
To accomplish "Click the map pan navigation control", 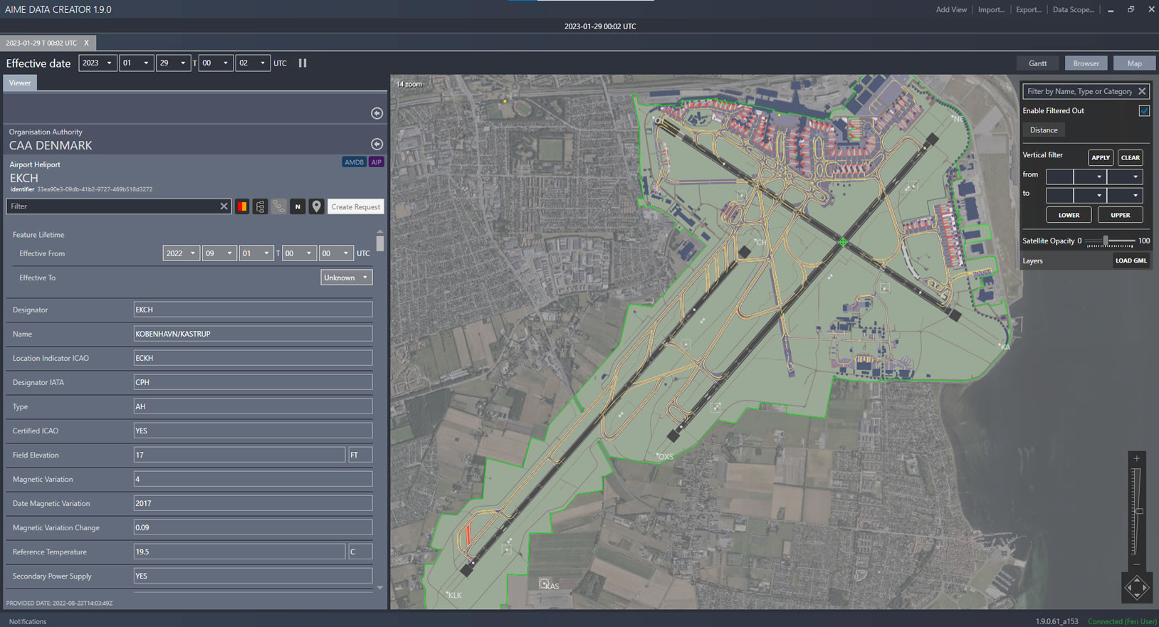I will click(1136, 588).
